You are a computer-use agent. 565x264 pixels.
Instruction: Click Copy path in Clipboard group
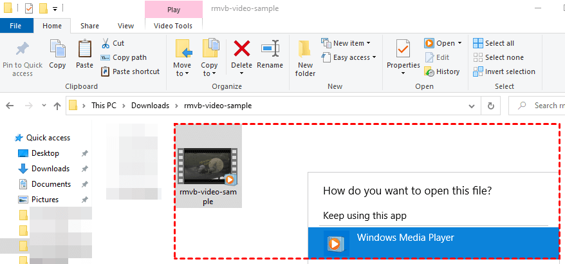(124, 57)
